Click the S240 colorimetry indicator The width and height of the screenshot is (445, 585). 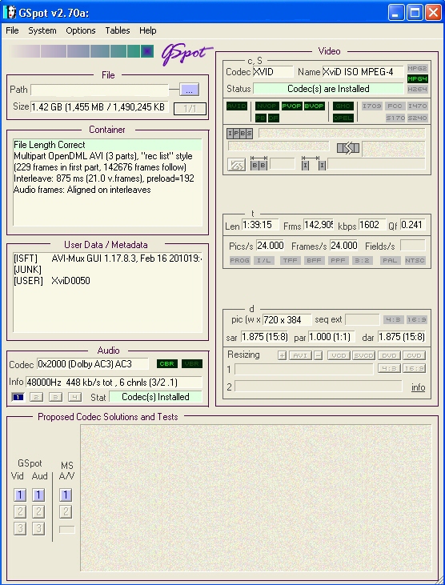(x=418, y=118)
